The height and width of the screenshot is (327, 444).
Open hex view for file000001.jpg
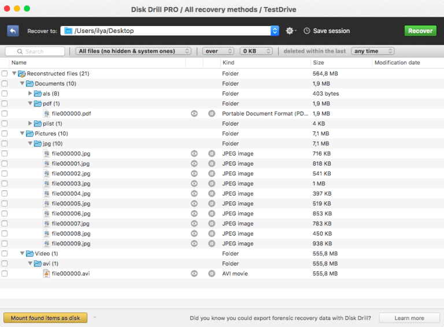[212, 163]
